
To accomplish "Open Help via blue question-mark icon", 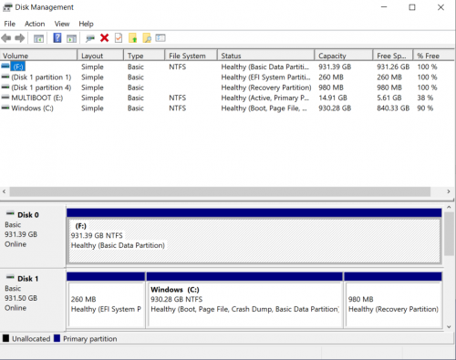I will coord(57,38).
